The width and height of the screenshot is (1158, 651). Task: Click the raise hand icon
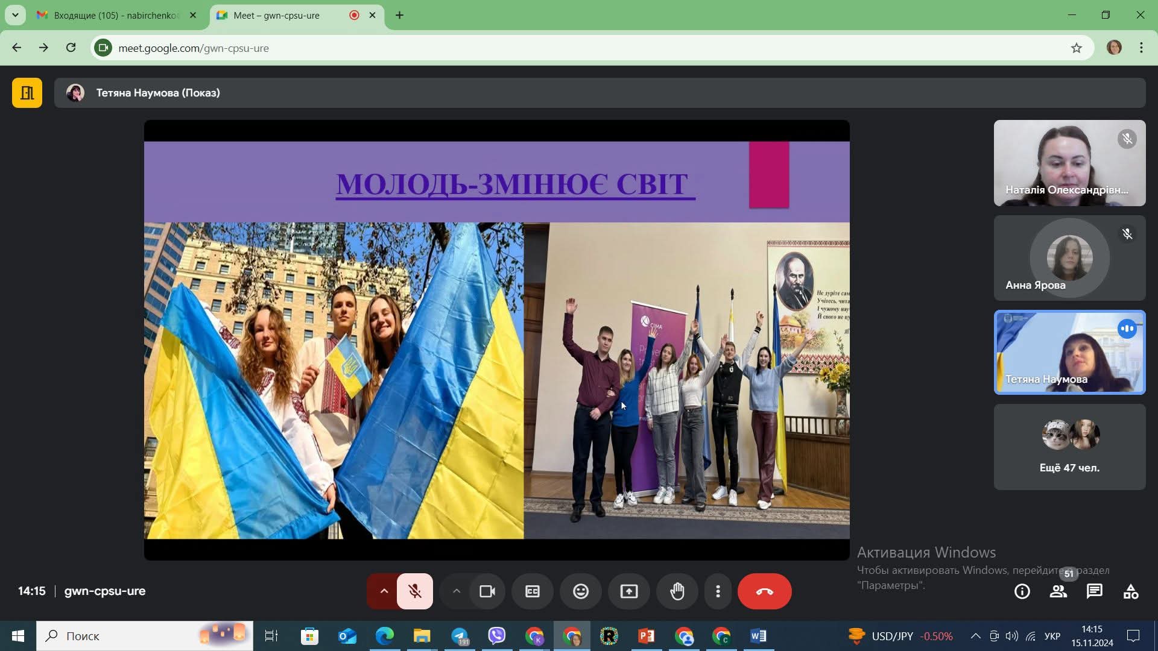(677, 591)
